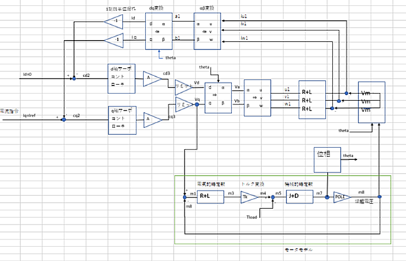Screen dimensions: 406x261
Task: Click the A gain triangle after q-axis controller
Action: 152,120
